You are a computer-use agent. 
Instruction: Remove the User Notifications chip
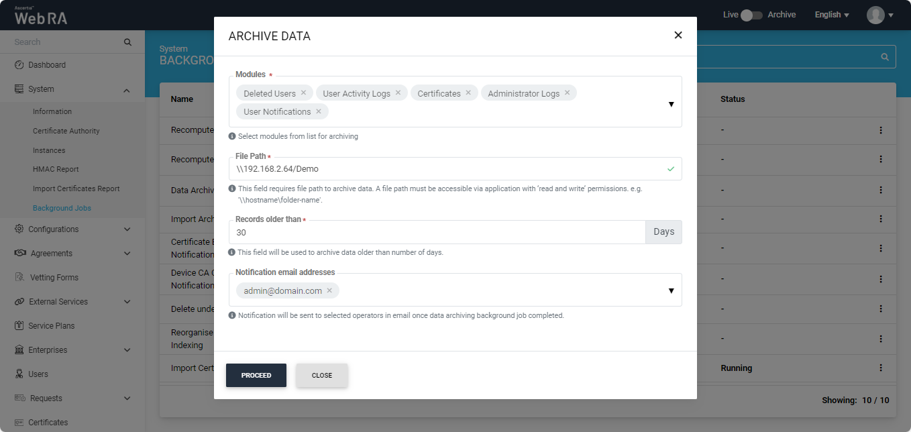tap(319, 111)
